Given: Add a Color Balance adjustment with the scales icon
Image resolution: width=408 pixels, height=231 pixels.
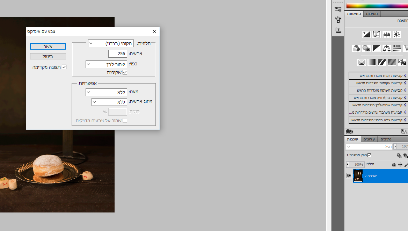Looking at the screenshot, I should (x=387, y=48).
